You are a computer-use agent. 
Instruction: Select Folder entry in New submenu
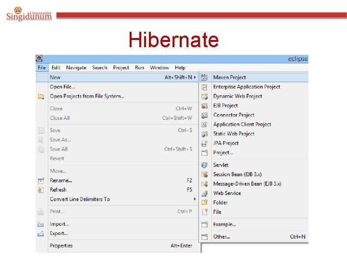tap(254, 203)
